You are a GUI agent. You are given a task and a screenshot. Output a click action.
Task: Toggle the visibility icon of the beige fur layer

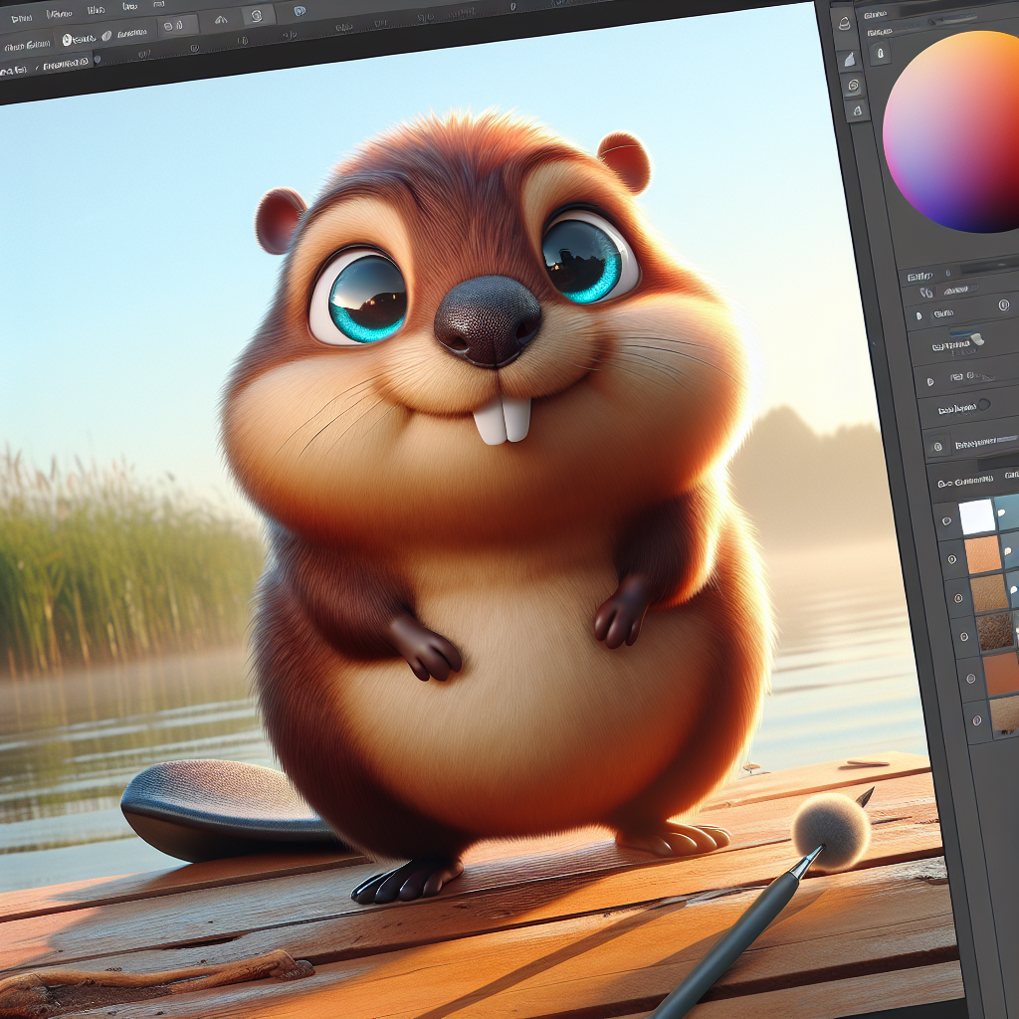[x=976, y=720]
